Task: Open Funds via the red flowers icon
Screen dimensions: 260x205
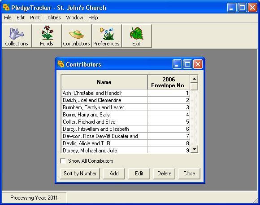Action: pos(47,36)
